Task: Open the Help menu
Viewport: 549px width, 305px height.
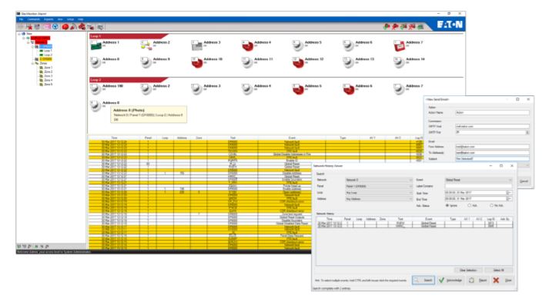Action: point(81,19)
